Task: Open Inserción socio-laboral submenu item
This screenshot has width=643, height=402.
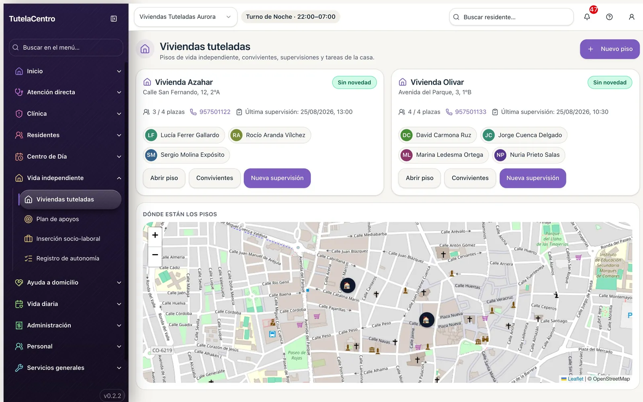Action: click(x=70, y=239)
